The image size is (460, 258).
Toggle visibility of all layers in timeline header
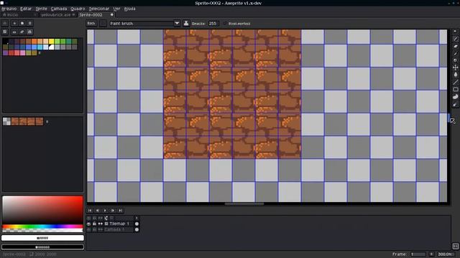click(x=89, y=218)
